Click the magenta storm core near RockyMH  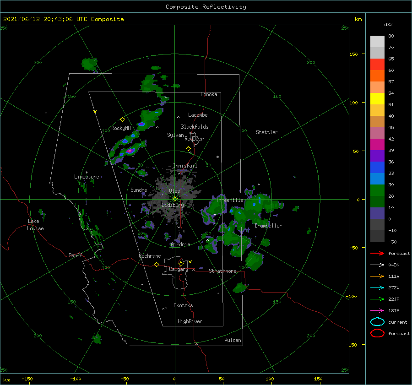coord(130,151)
